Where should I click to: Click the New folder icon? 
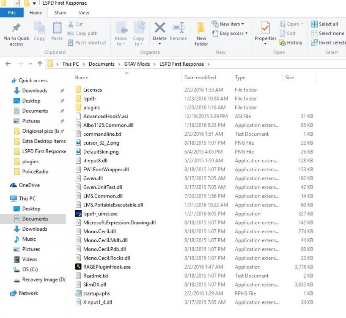(201, 28)
